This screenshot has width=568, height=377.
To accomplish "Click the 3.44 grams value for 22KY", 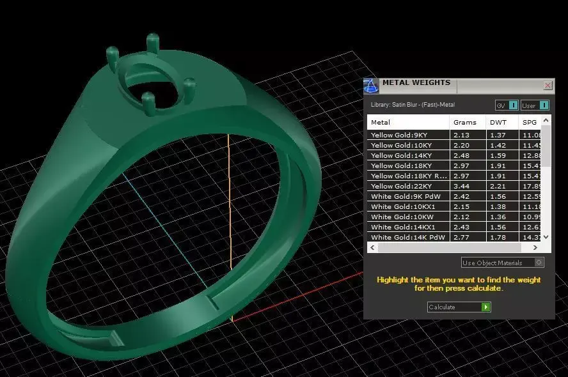I will click(x=462, y=187).
